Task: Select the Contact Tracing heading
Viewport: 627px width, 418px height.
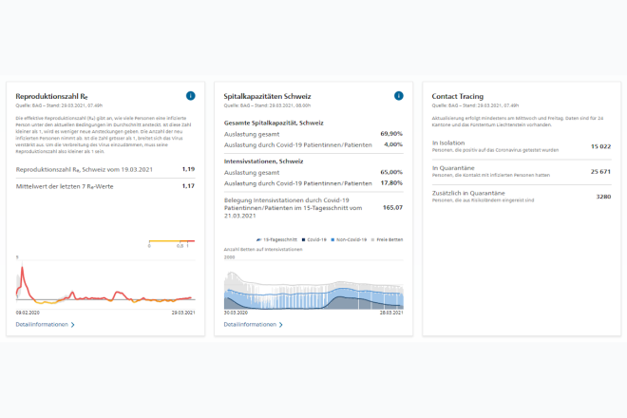Action: coord(458,96)
